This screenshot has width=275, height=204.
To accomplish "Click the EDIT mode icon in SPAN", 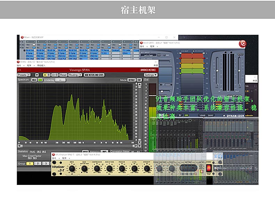I will (139, 80).
